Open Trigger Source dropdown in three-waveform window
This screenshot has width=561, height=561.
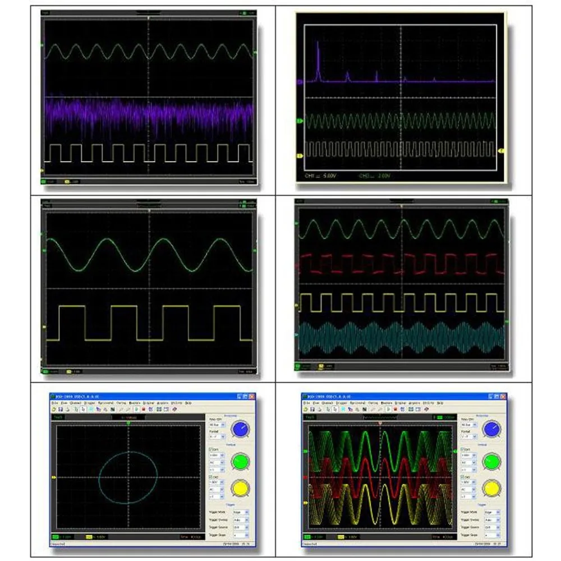[x=493, y=527]
